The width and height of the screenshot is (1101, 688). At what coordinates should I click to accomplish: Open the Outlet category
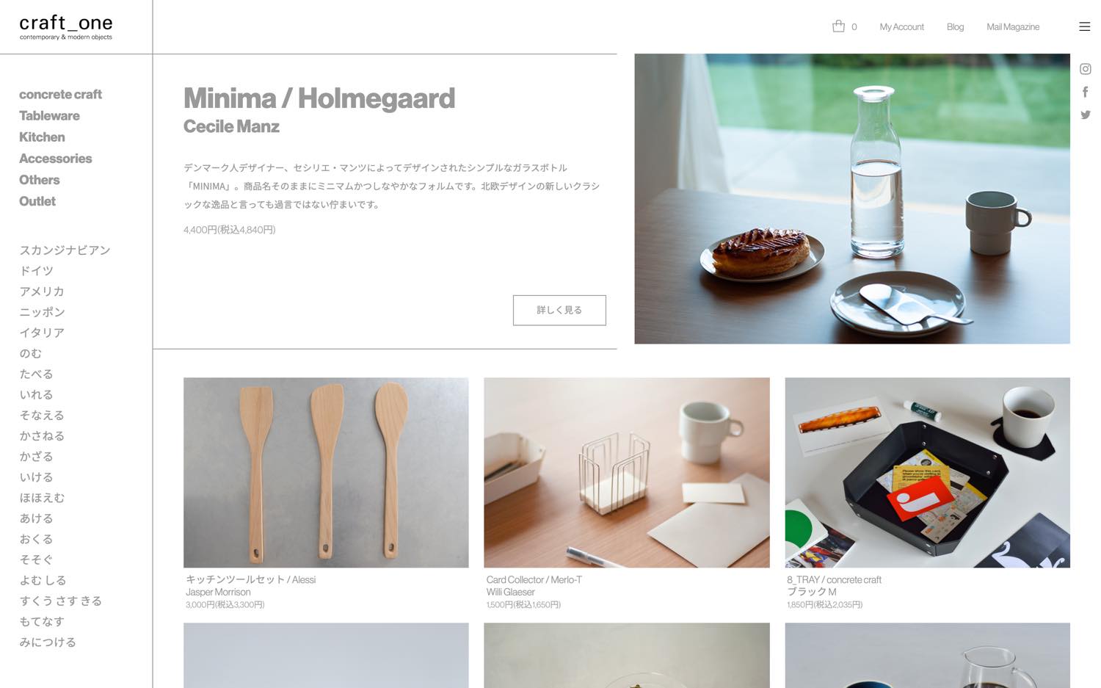(x=37, y=201)
